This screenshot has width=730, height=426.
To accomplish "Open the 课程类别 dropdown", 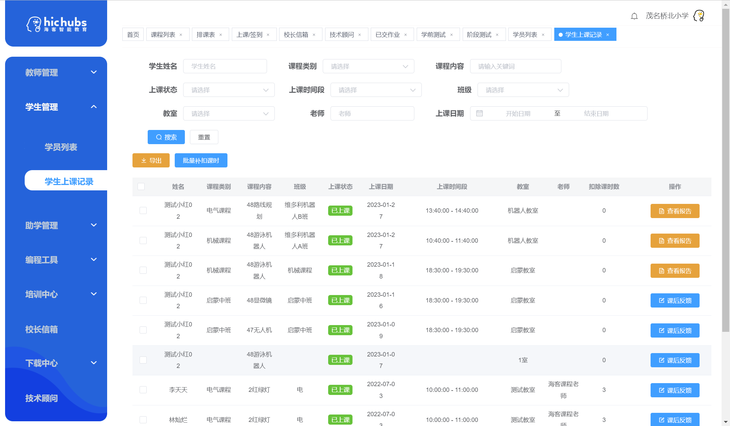I will 368,66.
